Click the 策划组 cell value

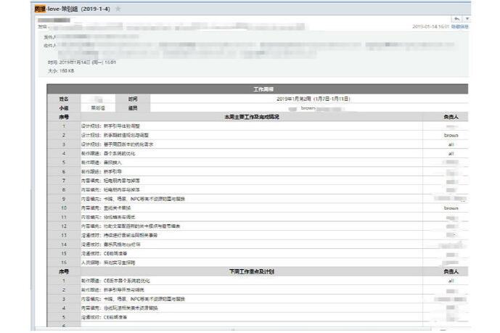[x=97, y=107]
